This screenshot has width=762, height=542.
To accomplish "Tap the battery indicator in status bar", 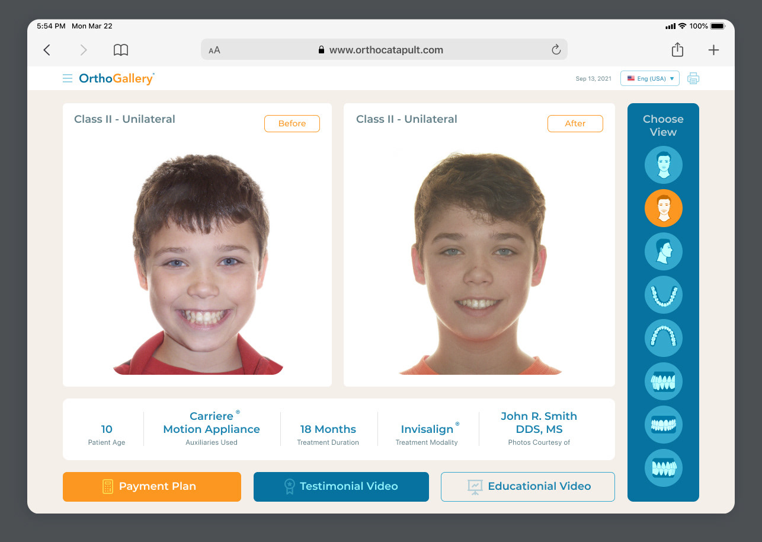I will 717,26.
